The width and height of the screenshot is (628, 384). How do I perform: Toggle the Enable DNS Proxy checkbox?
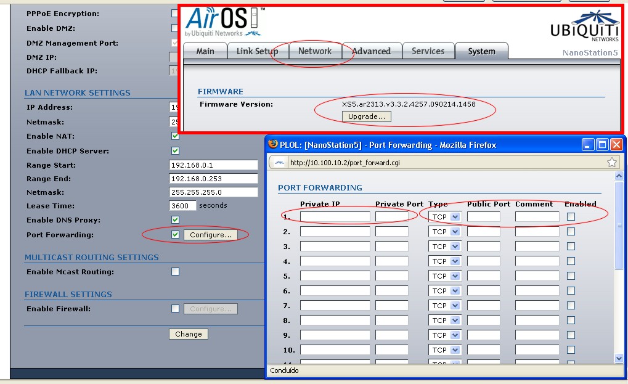175,220
